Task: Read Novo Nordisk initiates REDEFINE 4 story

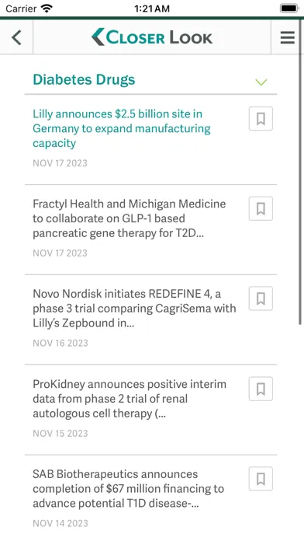Action: point(134,309)
